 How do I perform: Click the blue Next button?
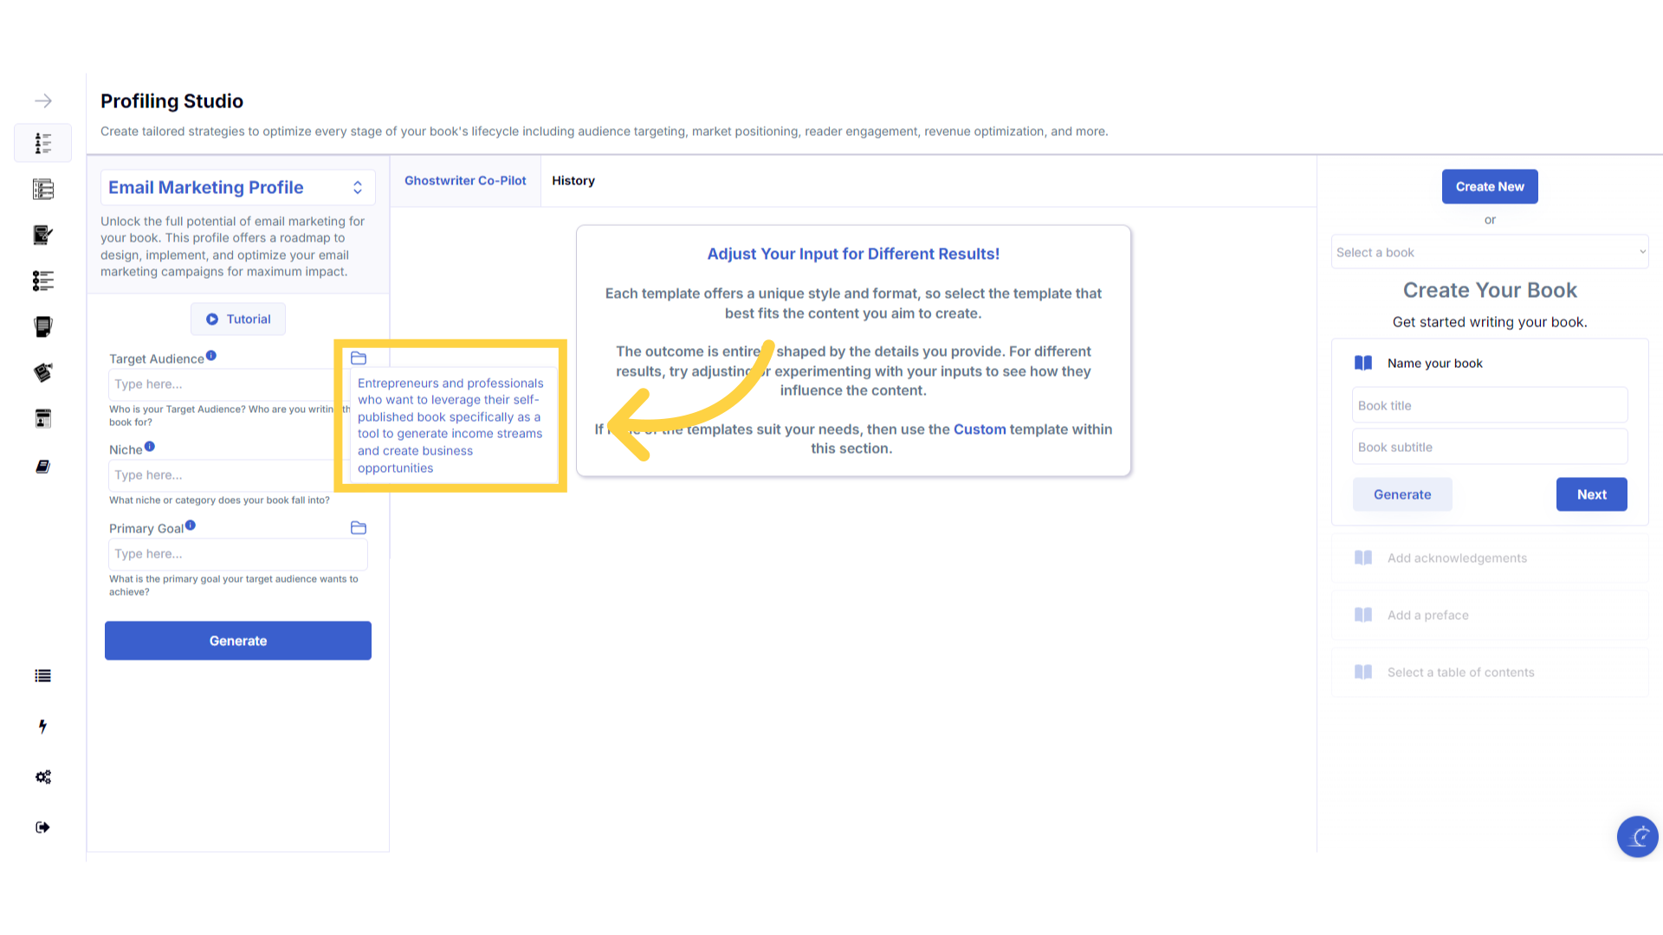(x=1591, y=494)
